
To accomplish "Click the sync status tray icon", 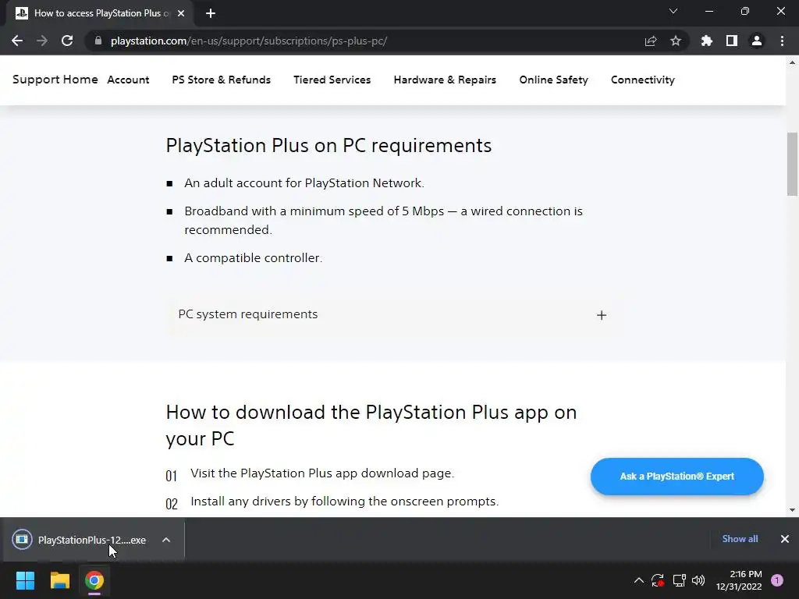I will [x=658, y=580].
